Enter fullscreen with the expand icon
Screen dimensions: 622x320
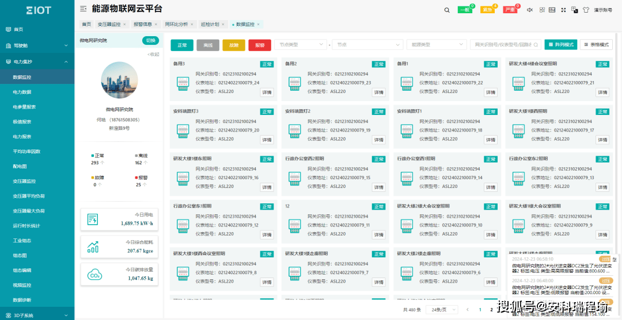point(563,10)
